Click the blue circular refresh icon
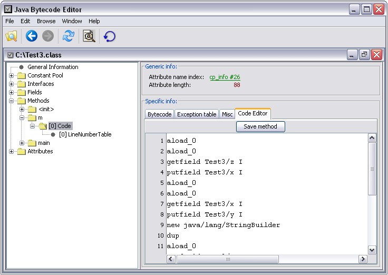Screen dimensions: 388x275 (109, 36)
